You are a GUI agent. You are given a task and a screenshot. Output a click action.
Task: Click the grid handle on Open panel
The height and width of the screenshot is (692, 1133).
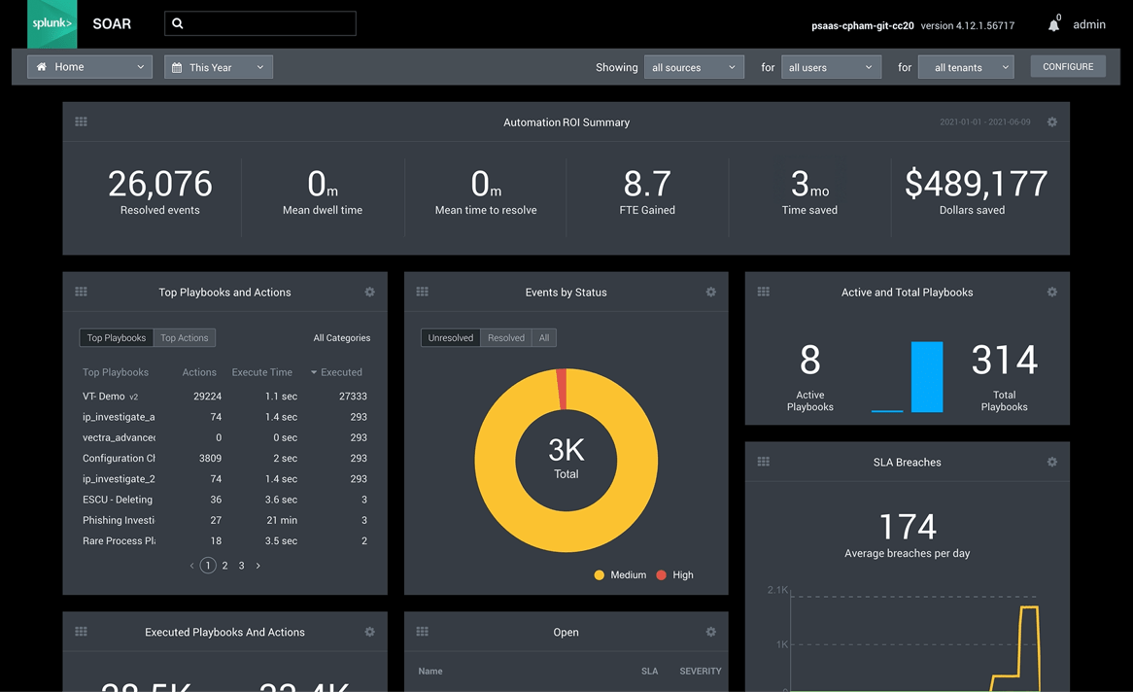422,632
